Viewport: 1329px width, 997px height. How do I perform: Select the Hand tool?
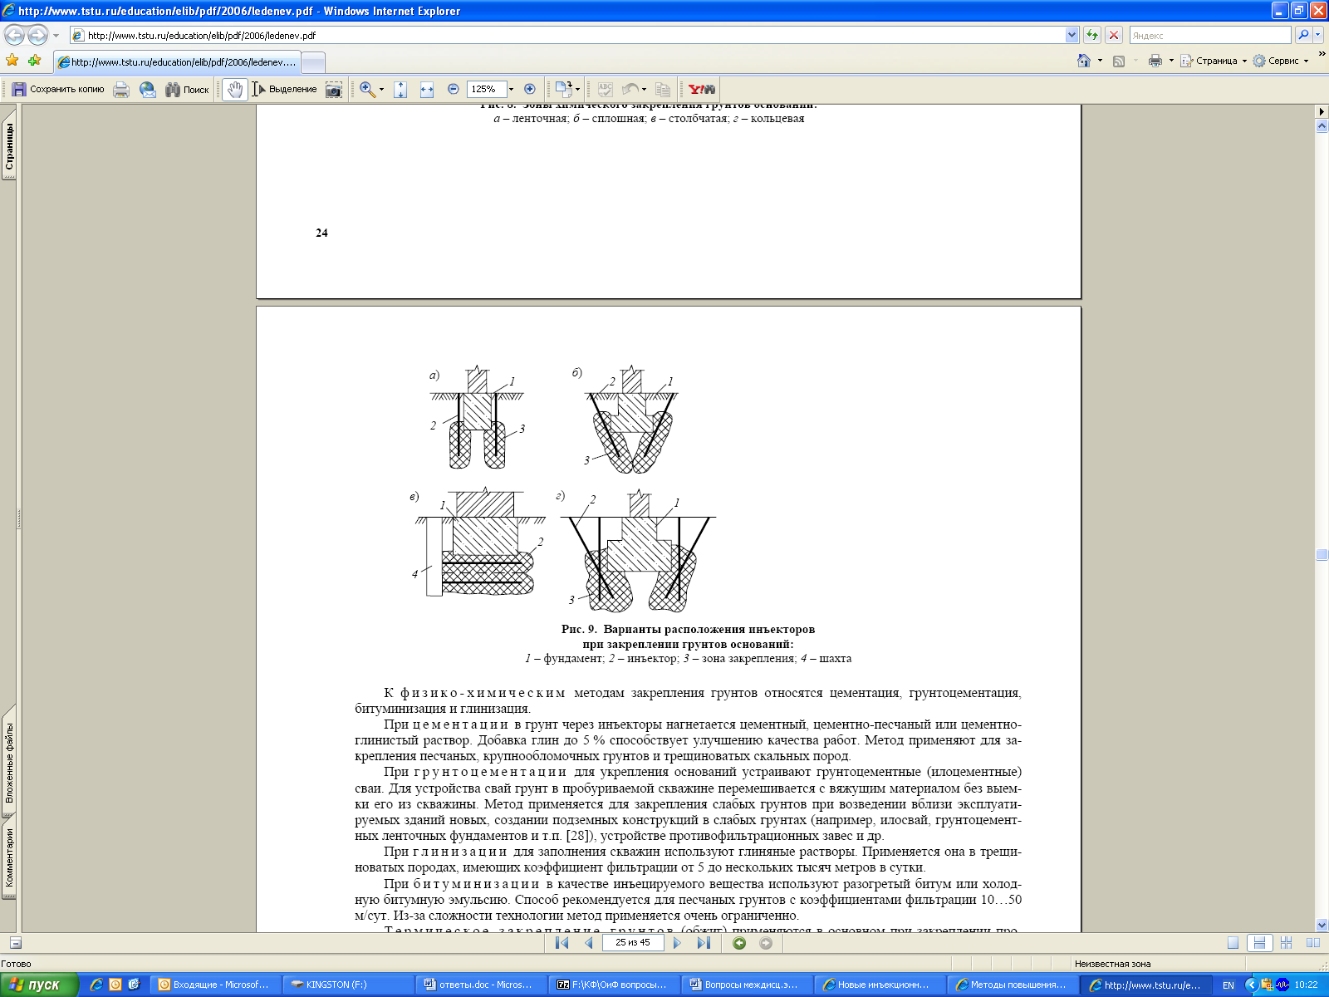coord(235,89)
